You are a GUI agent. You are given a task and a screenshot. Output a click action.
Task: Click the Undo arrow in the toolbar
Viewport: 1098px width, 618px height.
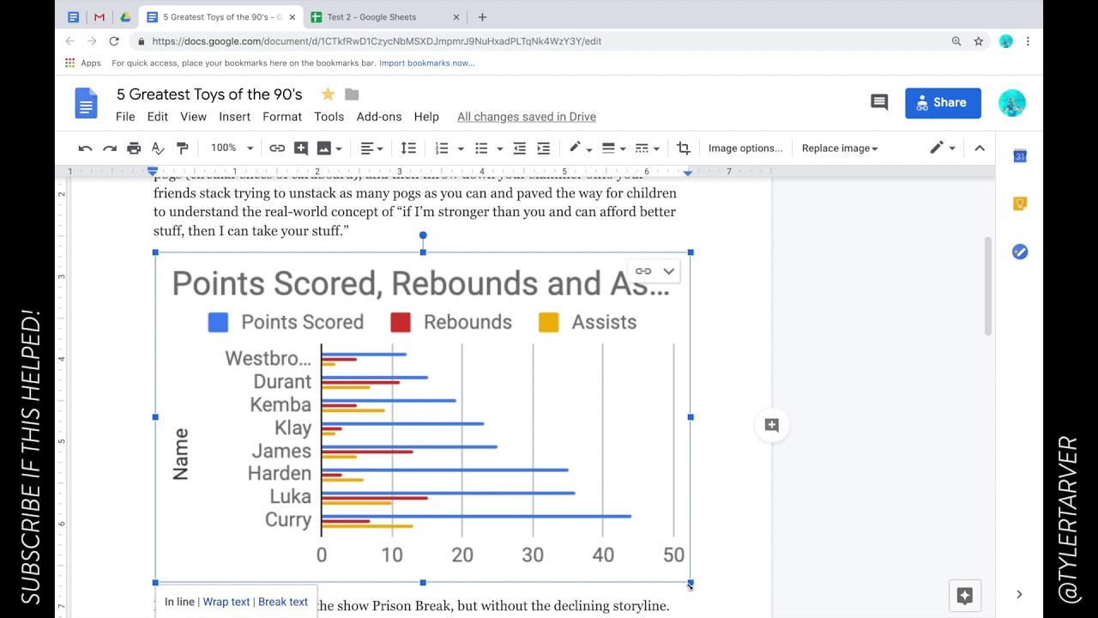[85, 148]
